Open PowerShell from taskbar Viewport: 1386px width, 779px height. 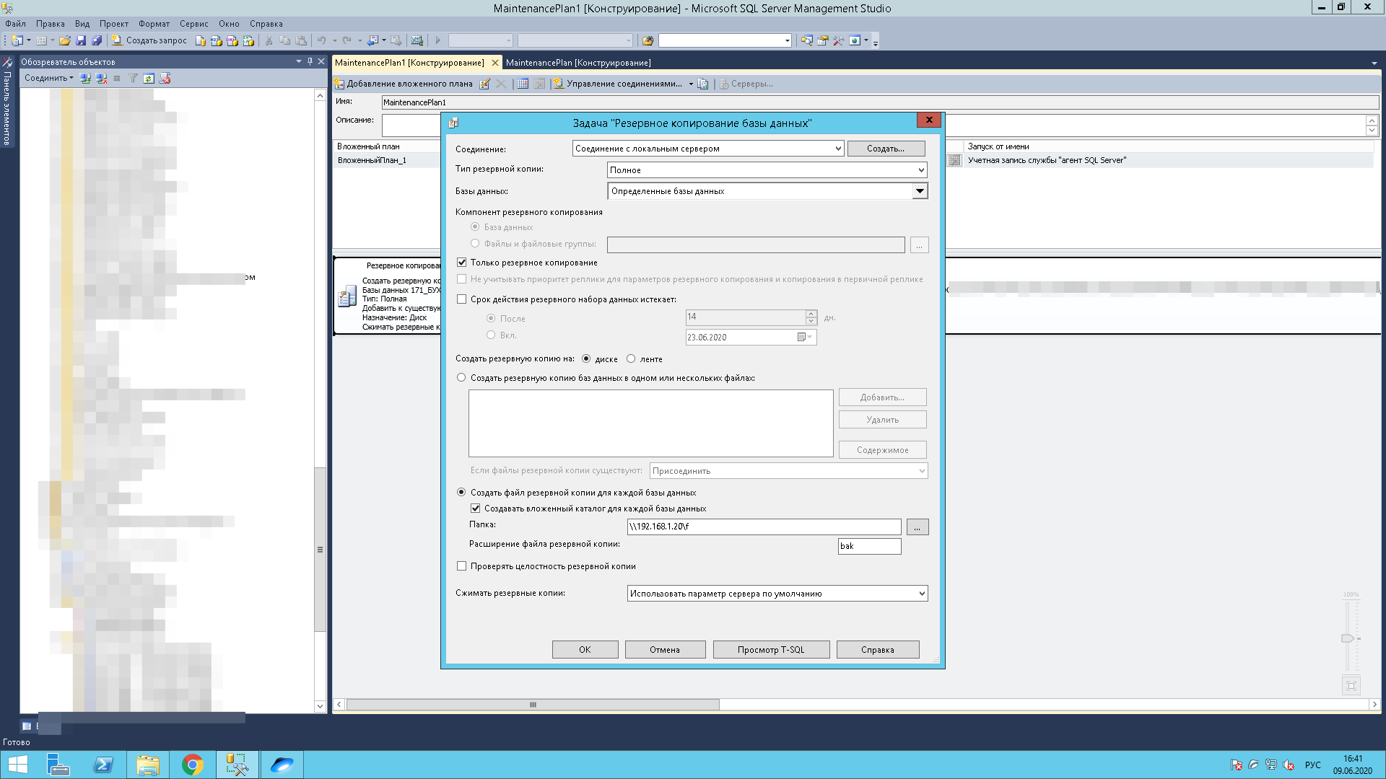[x=103, y=765]
